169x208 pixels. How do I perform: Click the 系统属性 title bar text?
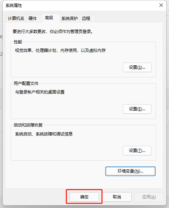click(x=14, y=6)
